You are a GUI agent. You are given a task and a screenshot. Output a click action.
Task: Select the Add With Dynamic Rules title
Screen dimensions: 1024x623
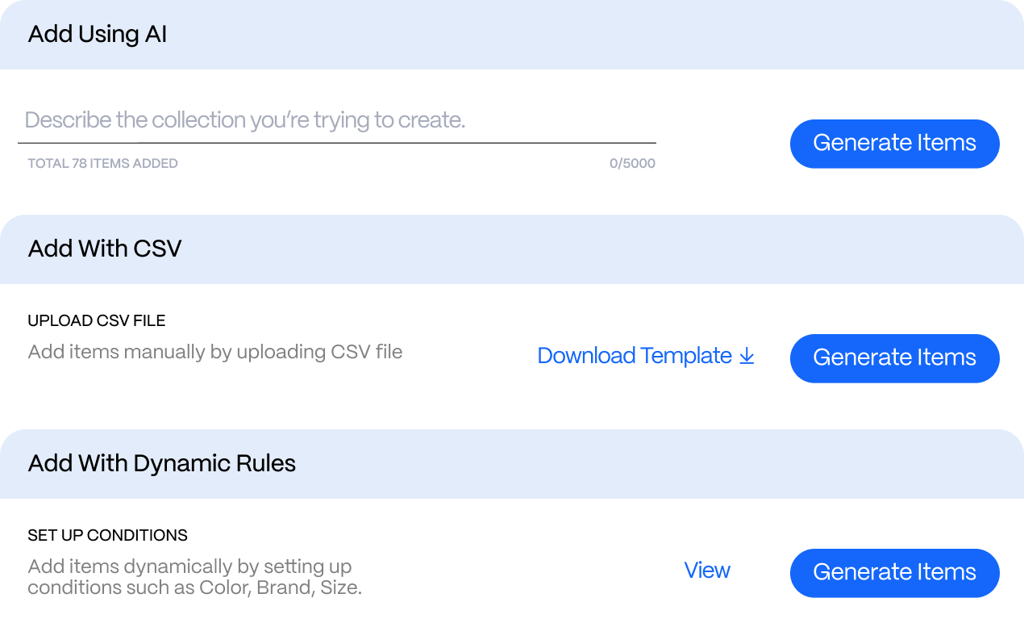click(162, 463)
